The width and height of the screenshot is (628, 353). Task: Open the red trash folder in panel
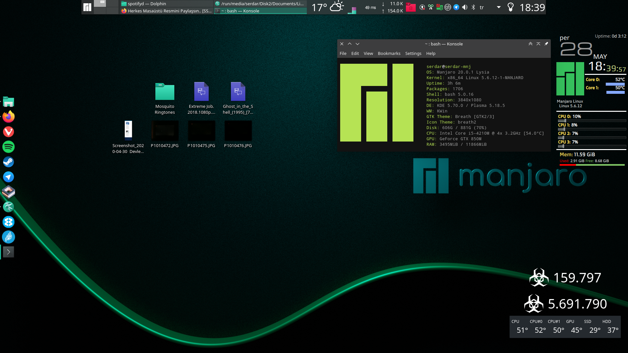pyautogui.click(x=410, y=7)
